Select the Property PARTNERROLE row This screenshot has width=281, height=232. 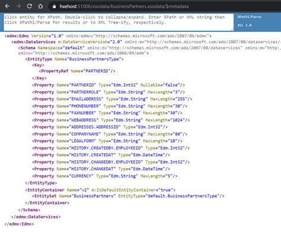[x=108, y=92]
